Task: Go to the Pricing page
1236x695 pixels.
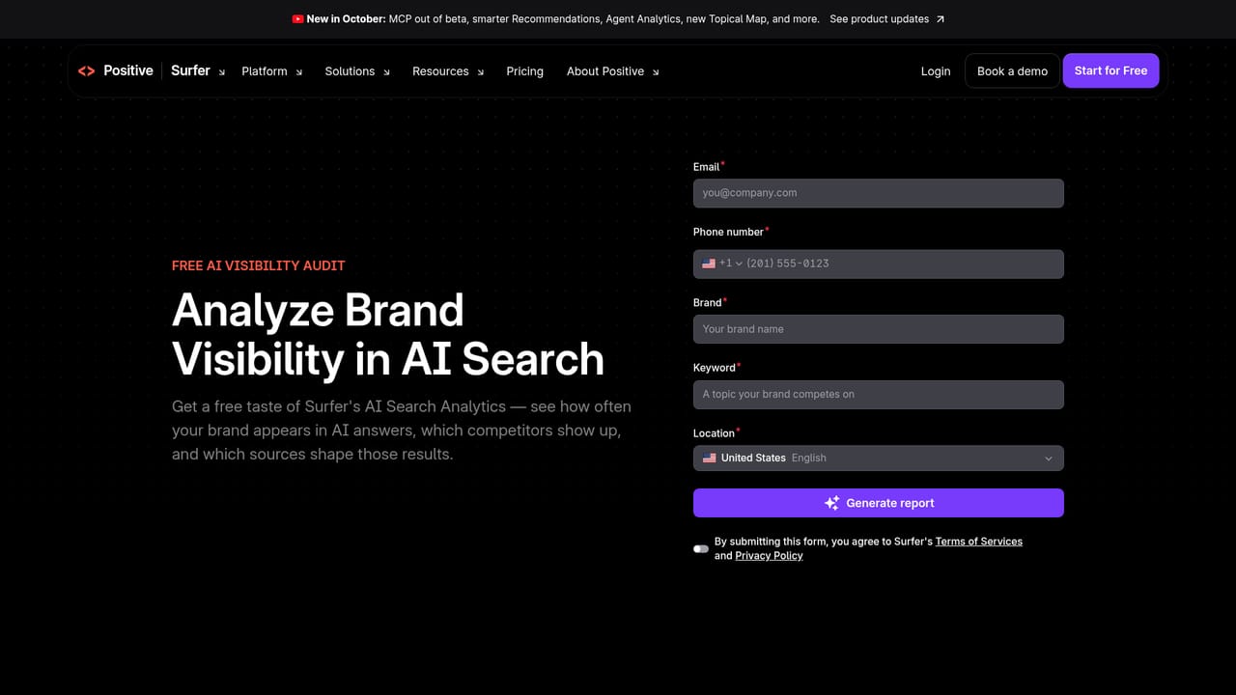Action: (524, 71)
